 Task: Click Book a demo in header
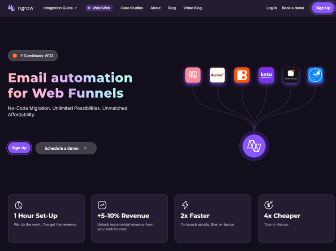(293, 8)
